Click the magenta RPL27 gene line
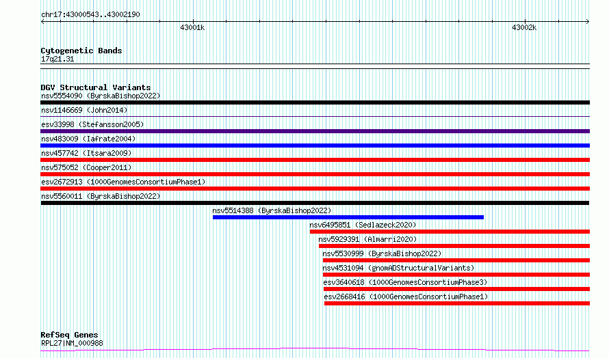Viewport: 609px width, 358px height. pyautogui.click(x=315, y=350)
